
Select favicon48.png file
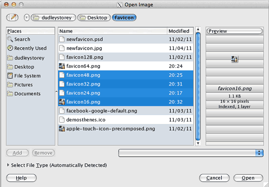point(126,75)
